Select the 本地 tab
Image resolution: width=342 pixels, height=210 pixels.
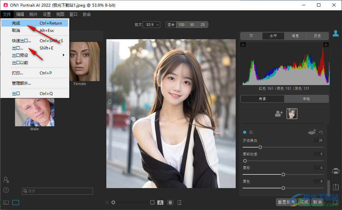pos(306,99)
